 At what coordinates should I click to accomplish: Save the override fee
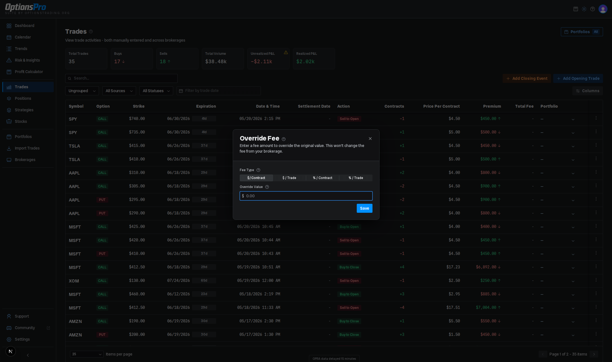(x=365, y=208)
